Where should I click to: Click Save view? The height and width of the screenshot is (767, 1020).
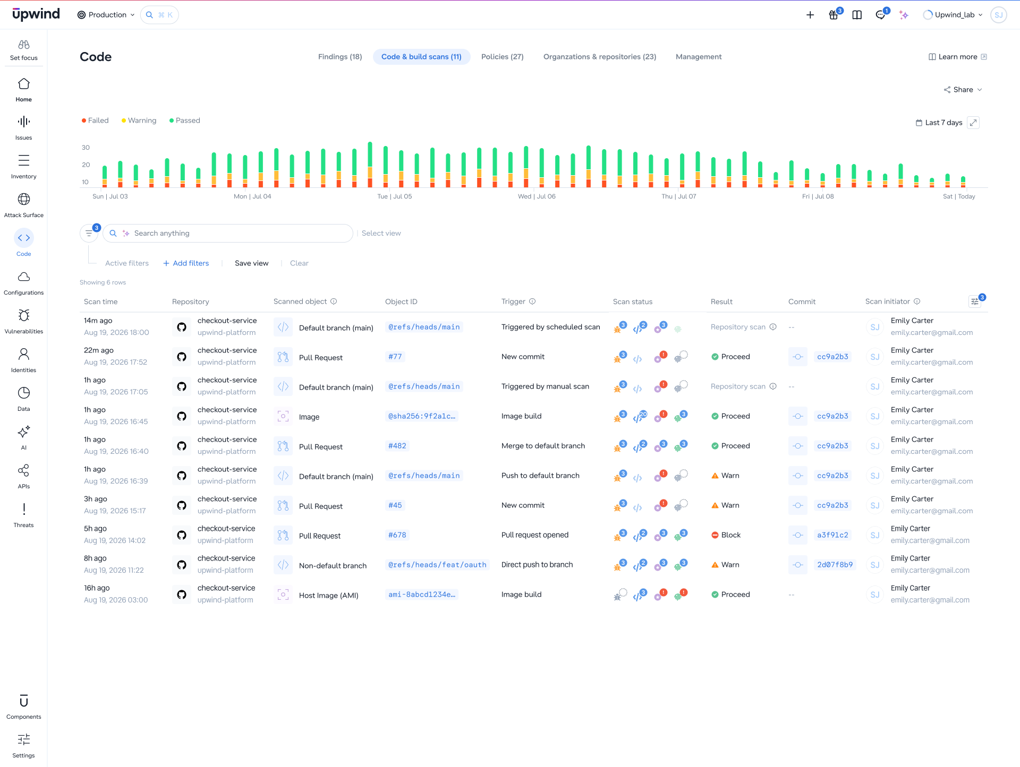point(252,263)
